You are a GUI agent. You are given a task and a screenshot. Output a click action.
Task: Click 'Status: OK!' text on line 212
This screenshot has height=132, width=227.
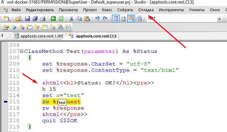96,83
